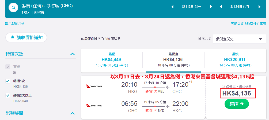The width and height of the screenshot is (269, 120).
Task: Switch to the 最快 HK$20,911 tab
Action: [x=235, y=60]
